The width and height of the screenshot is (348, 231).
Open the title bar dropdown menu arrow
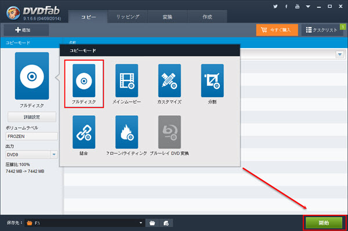[x=308, y=6]
